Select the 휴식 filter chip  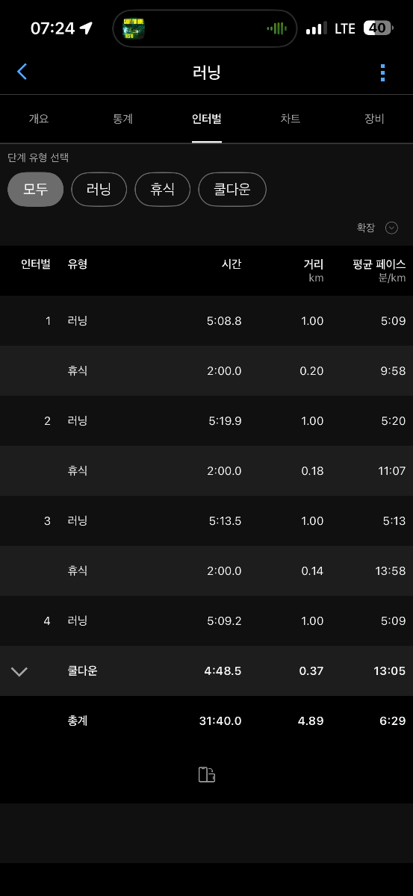(x=162, y=190)
